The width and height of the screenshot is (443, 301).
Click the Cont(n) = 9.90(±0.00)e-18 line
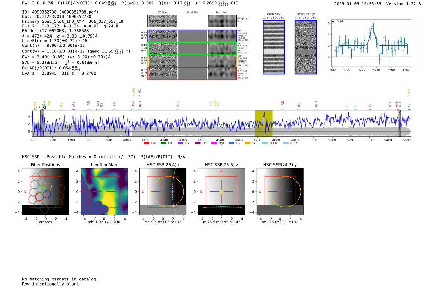coord(53,45)
